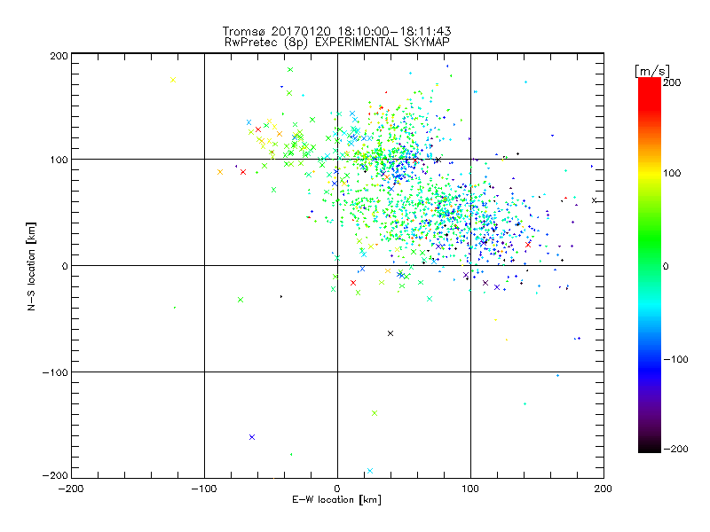This screenshot has width=710, height=532.
Task: Select the blue X marker in lower-left quadrant
Action: pyautogui.click(x=252, y=437)
